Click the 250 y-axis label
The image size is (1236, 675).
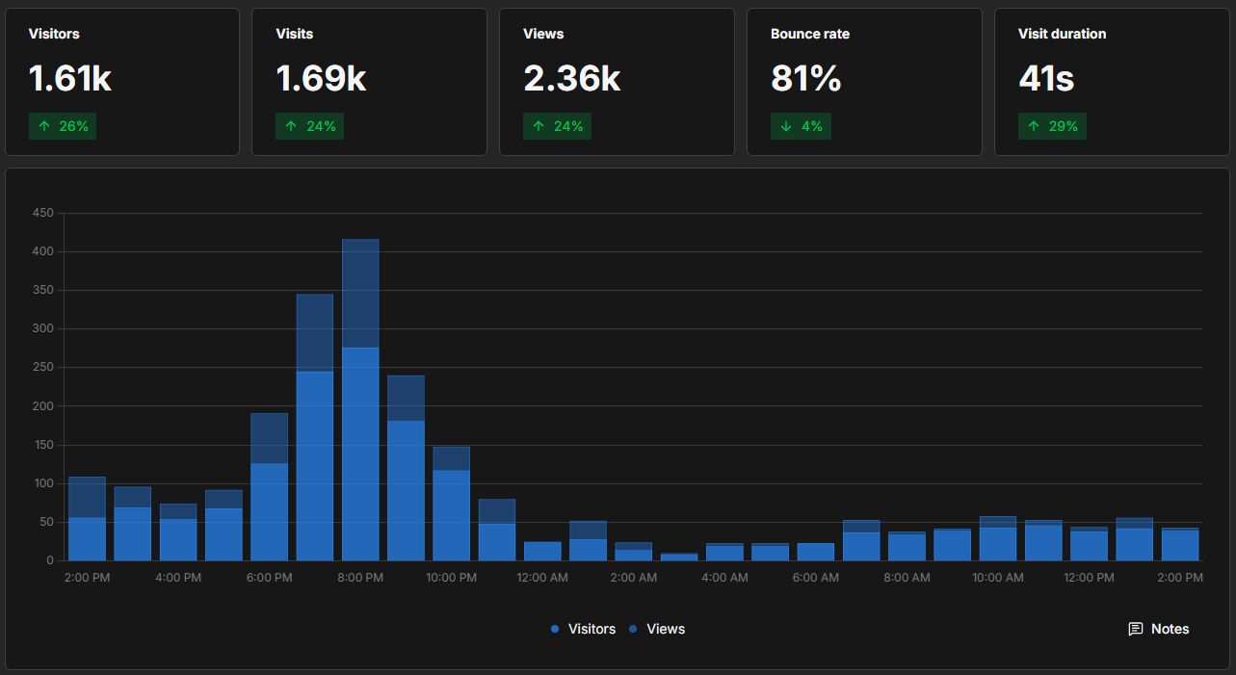point(41,367)
